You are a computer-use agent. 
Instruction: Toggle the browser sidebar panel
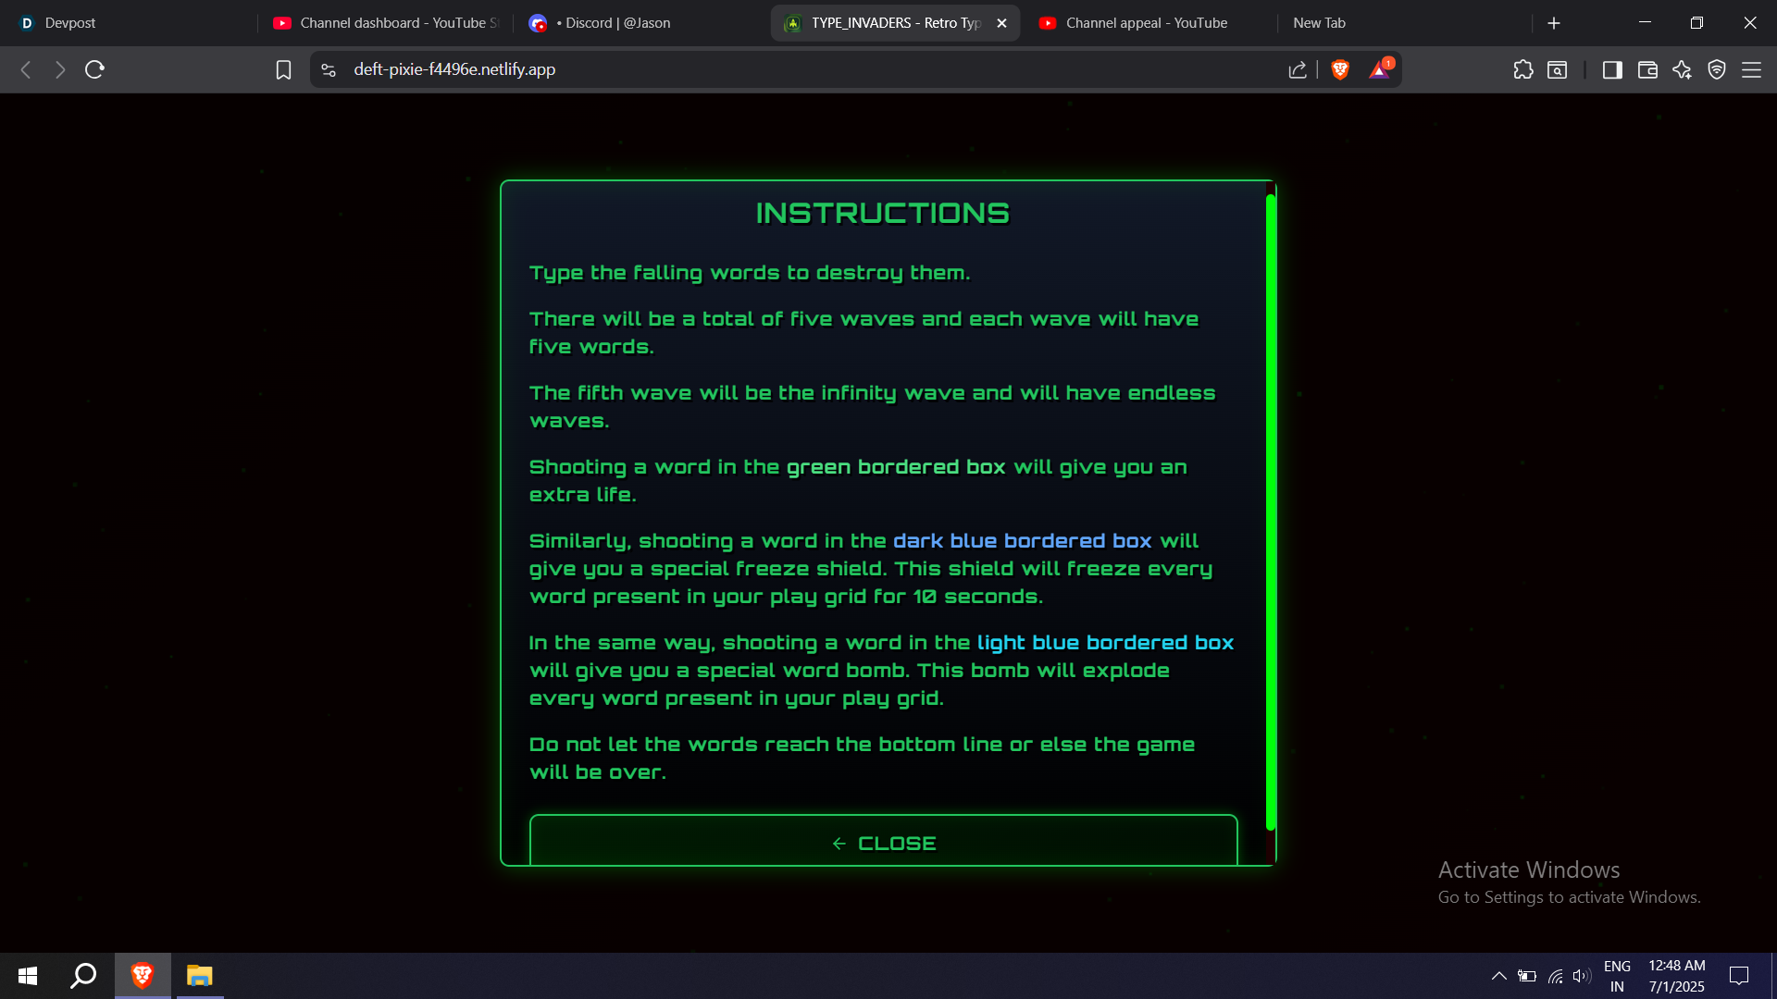(x=1612, y=70)
